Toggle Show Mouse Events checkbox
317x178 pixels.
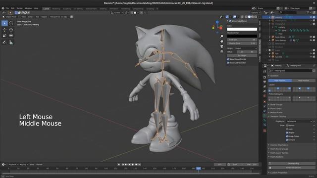click(228, 59)
